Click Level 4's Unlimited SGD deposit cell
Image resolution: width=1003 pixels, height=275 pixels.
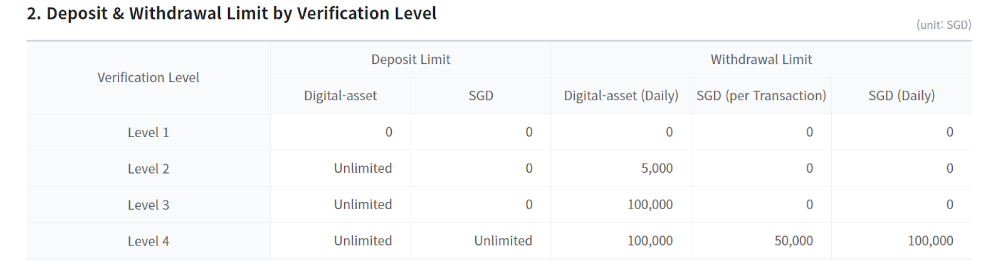503,241
